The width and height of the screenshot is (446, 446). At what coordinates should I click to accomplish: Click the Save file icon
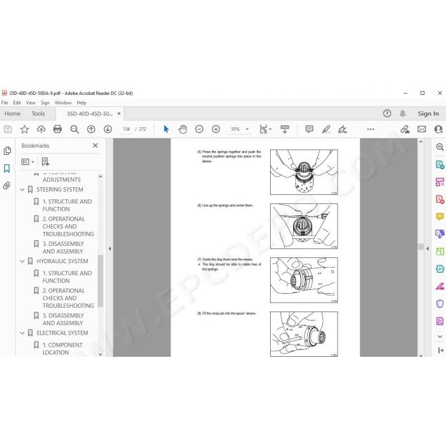pyautogui.click(x=8, y=129)
